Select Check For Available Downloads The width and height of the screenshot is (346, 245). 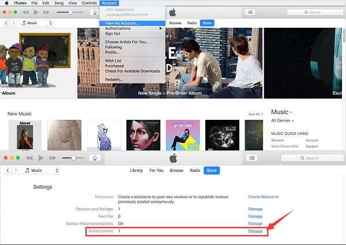tap(133, 71)
